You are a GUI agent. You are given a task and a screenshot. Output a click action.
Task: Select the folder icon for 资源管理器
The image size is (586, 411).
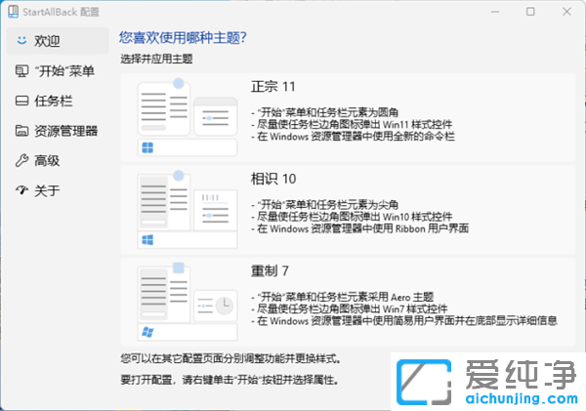[x=20, y=131]
